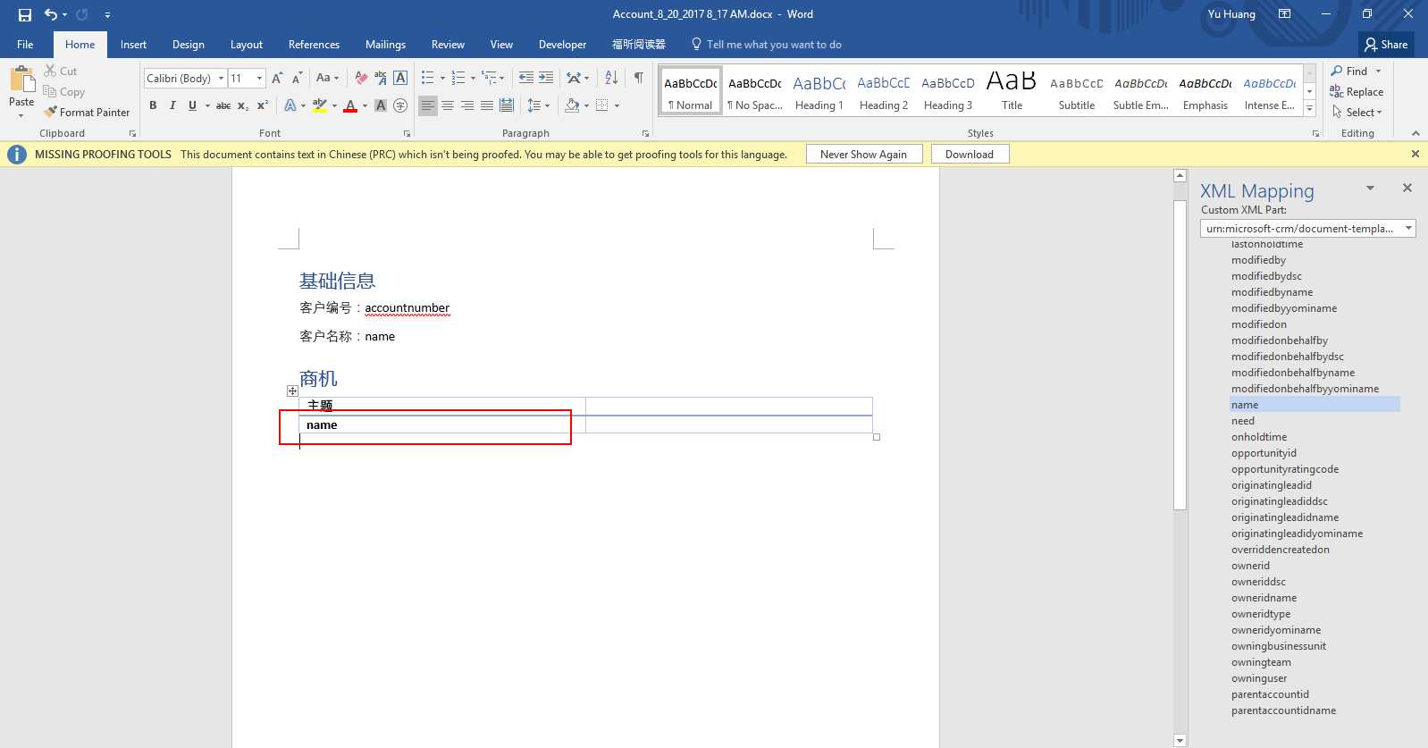Close the XML Mapping pane

[1407, 188]
